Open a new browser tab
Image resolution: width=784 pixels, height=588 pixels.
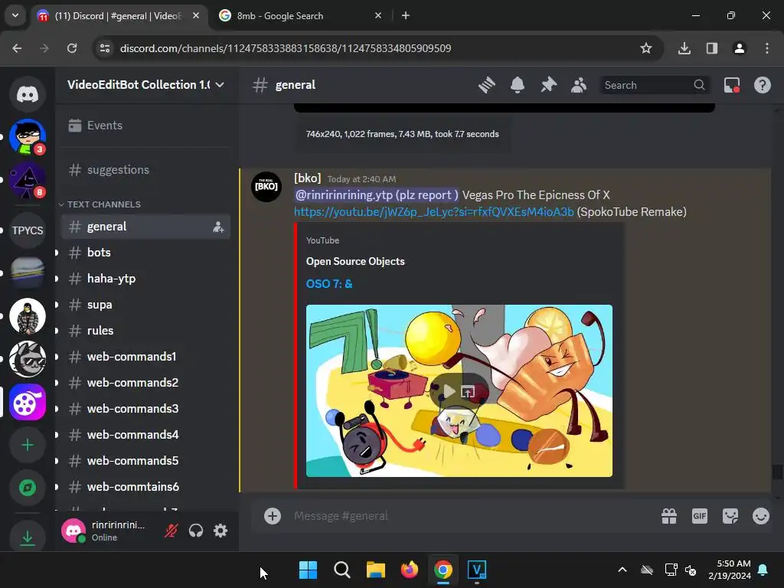point(406,15)
